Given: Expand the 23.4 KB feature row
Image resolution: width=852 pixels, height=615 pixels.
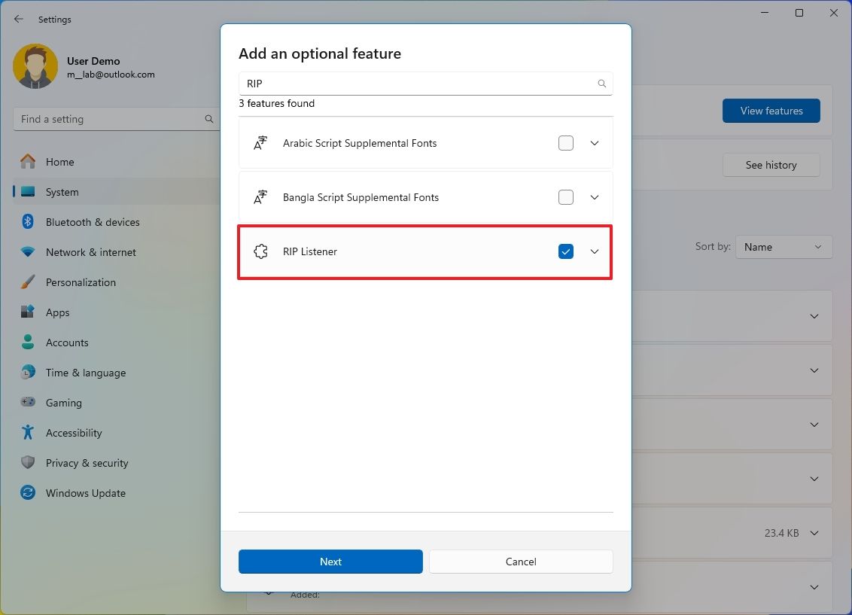Looking at the screenshot, I should click(x=814, y=533).
